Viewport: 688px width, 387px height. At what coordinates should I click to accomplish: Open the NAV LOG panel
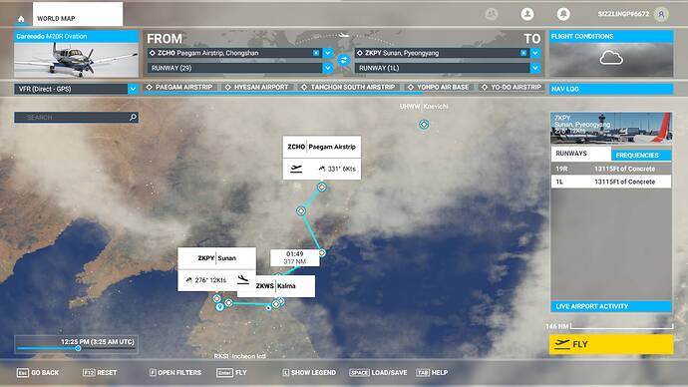click(x=611, y=89)
